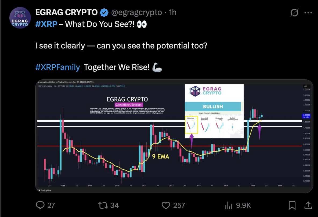Click the 9 EMA label on chart
The height and width of the screenshot is (217, 318).
pos(160,156)
